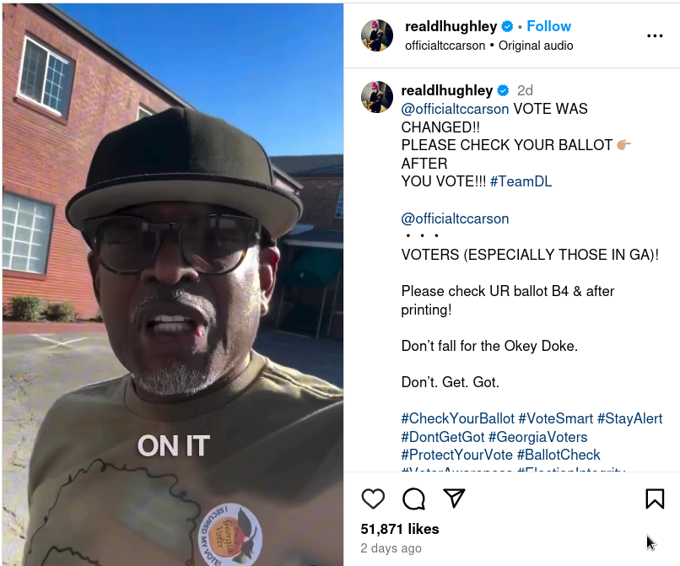
Task: Follow realdlhughley
Action: click(548, 26)
